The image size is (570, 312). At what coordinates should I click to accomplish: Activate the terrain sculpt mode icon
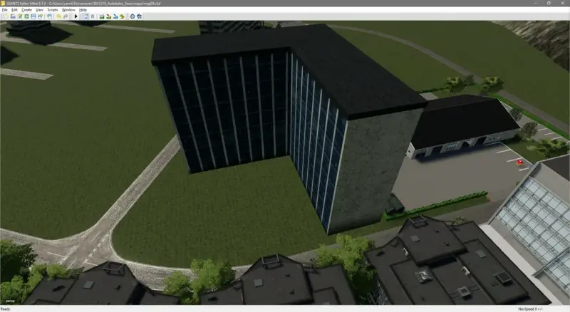pyautogui.click(x=102, y=16)
